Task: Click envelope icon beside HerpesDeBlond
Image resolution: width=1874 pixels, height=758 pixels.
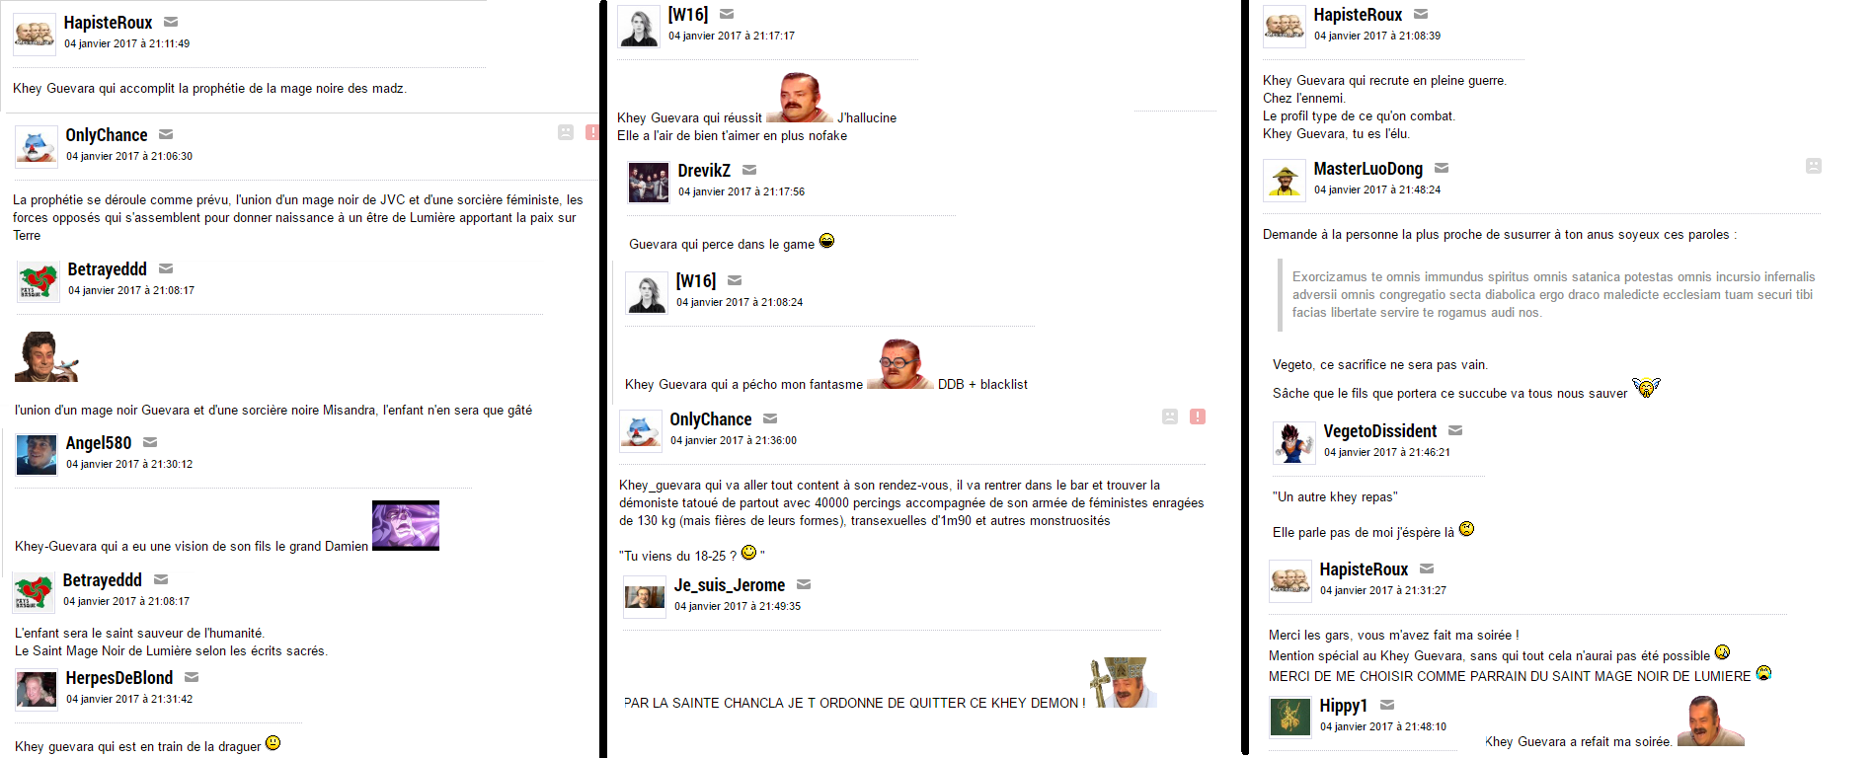Action: click(192, 677)
